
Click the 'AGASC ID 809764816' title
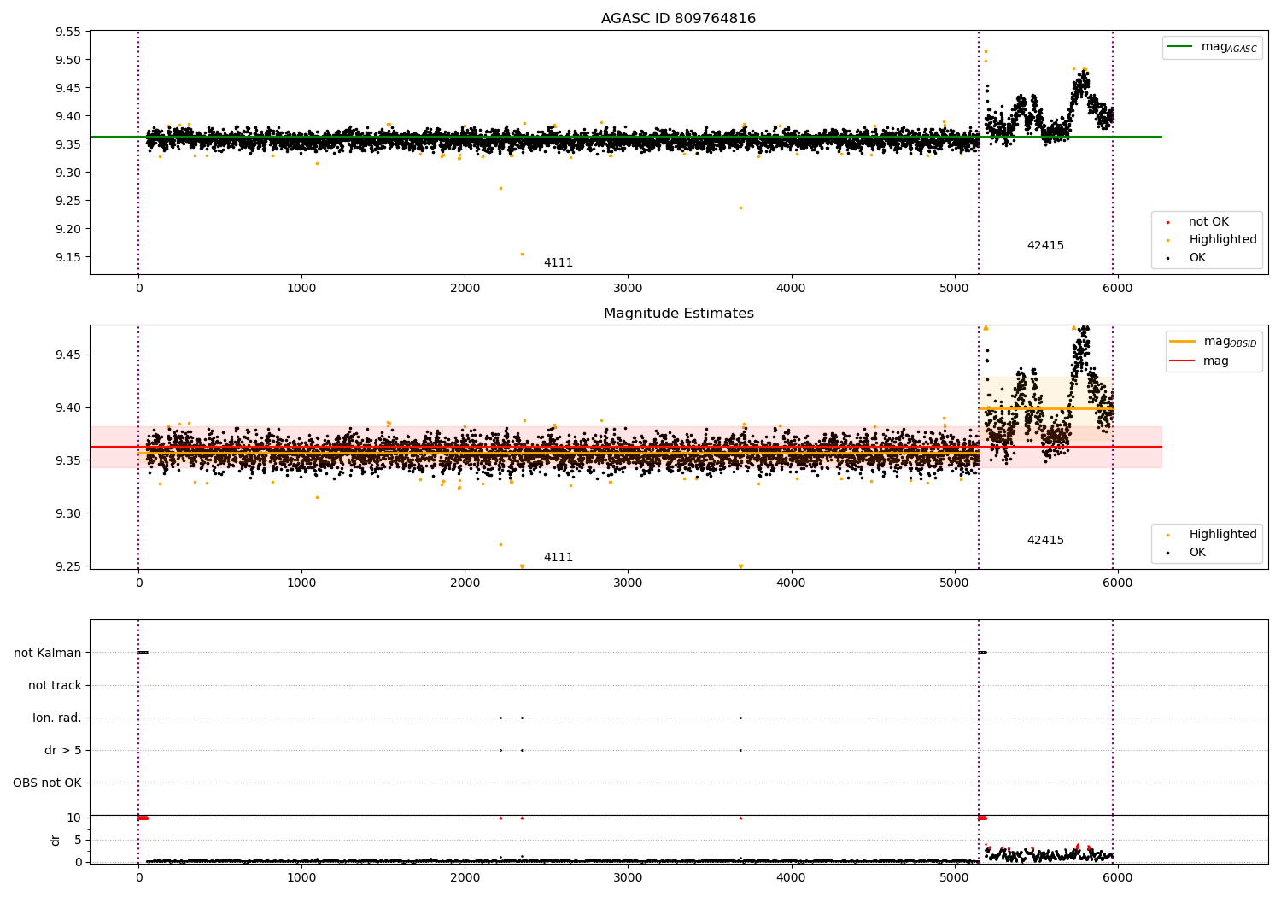click(x=678, y=19)
